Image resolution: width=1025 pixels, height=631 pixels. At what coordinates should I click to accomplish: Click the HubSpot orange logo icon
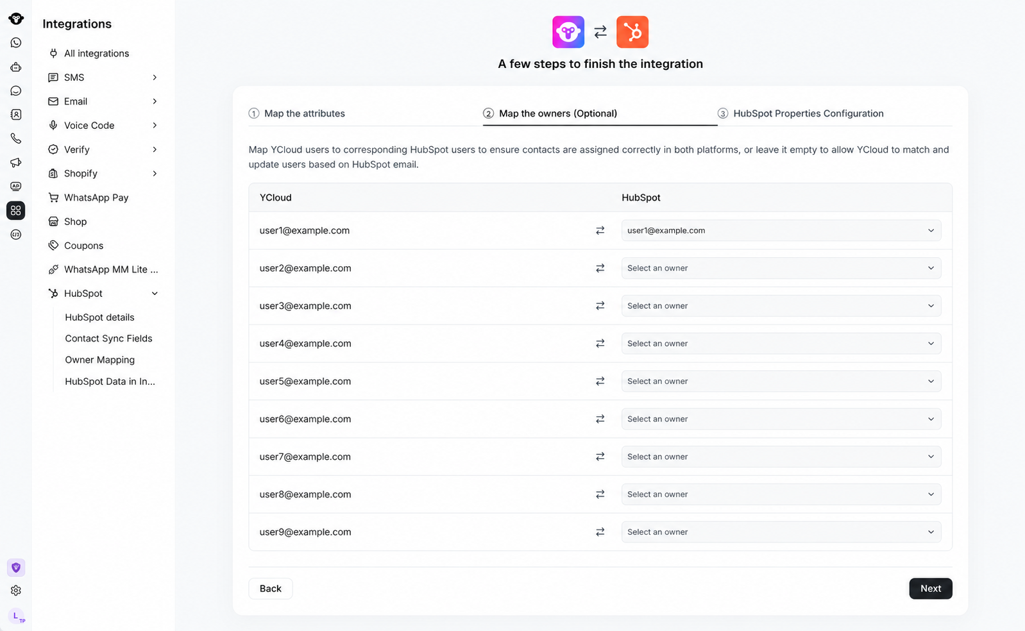coord(632,32)
